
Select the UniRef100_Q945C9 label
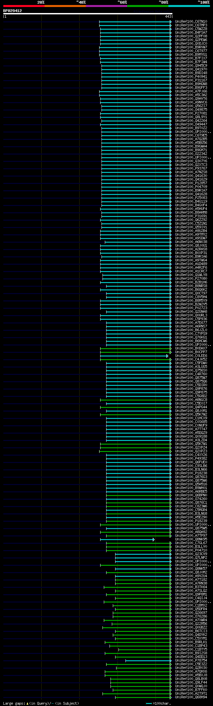(191, 66)
